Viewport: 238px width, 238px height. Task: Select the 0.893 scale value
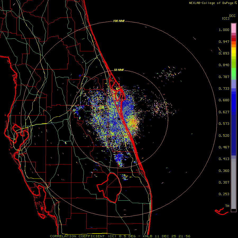[x=224, y=53]
